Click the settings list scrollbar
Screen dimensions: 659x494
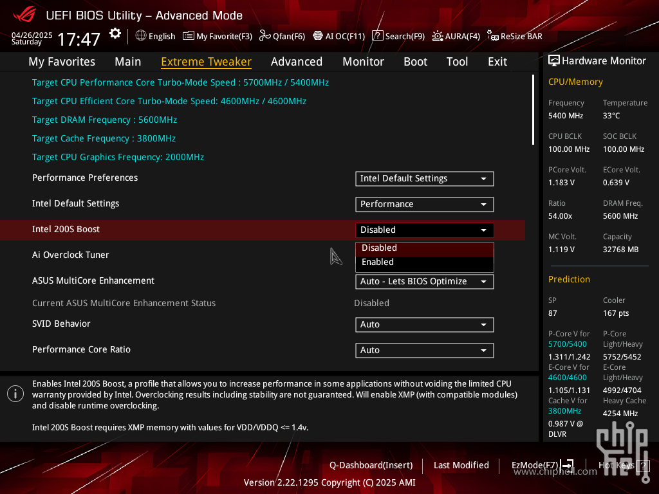(533, 110)
